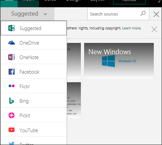Pick Facebook from the source list

click(x=34, y=72)
